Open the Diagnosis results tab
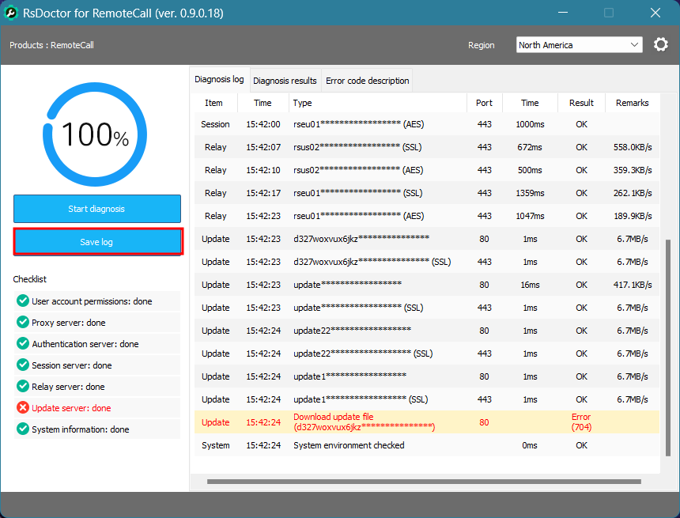The width and height of the screenshot is (680, 518). [x=285, y=81]
